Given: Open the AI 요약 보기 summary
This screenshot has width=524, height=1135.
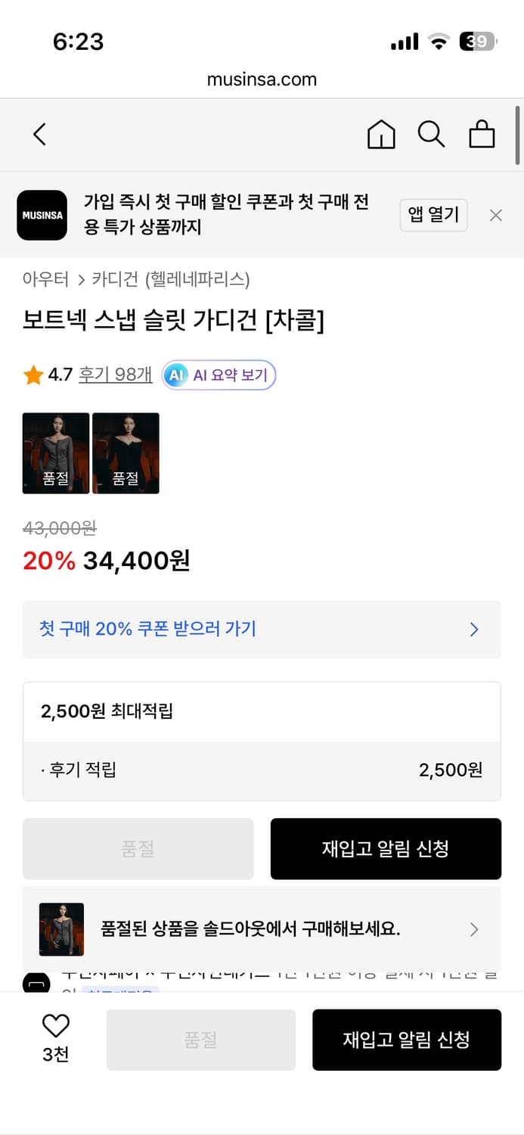Looking at the screenshot, I should [219, 375].
